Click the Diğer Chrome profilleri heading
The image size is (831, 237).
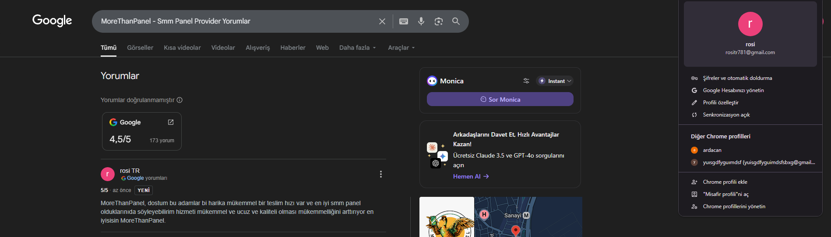tap(721, 137)
